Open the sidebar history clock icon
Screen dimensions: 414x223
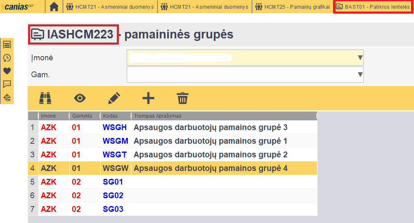7,58
